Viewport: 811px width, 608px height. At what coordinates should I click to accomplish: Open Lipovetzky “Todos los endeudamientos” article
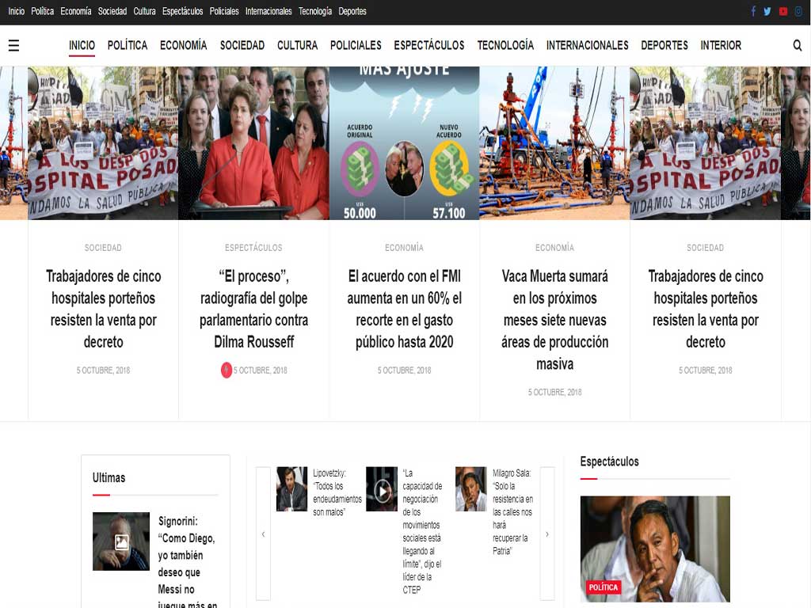337,492
